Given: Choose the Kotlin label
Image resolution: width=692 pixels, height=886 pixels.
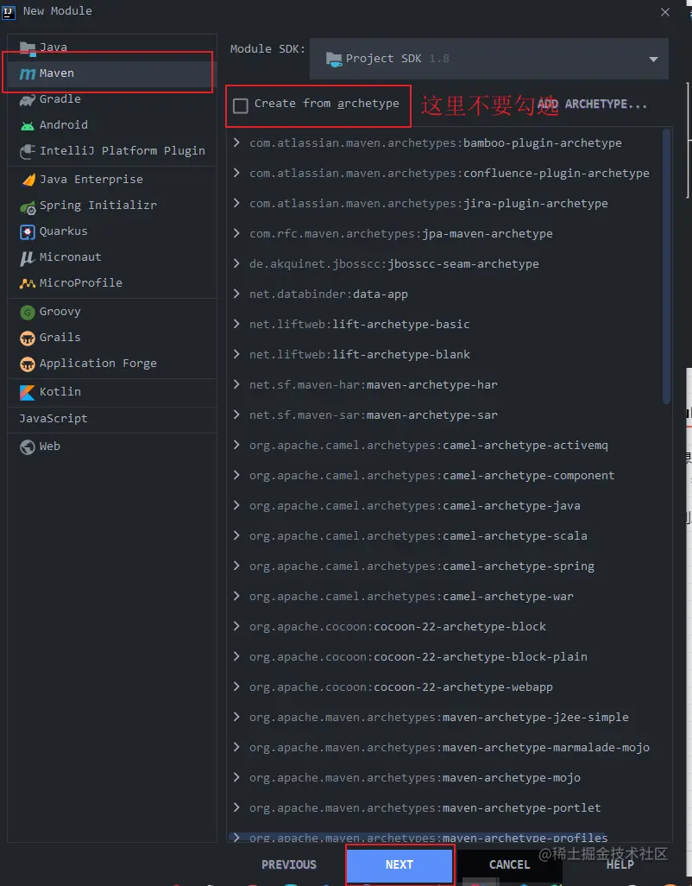Looking at the screenshot, I should coord(60,391).
